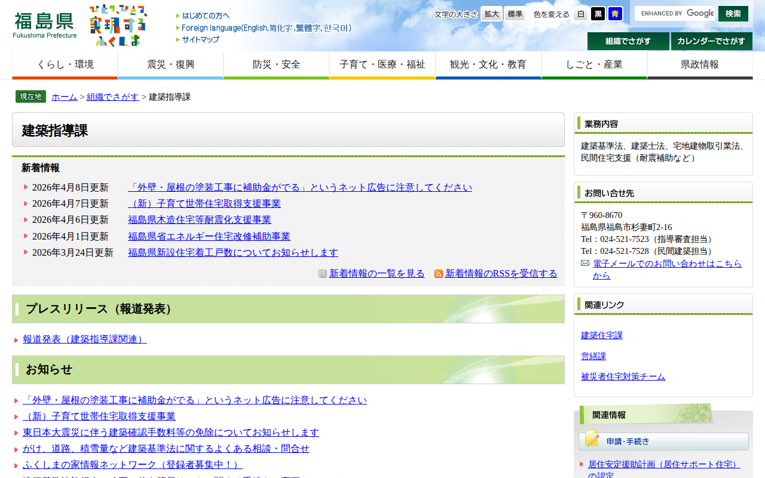Open 被災者住宅対策チーム related link
This screenshot has height=478, width=765.
[623, 376]
